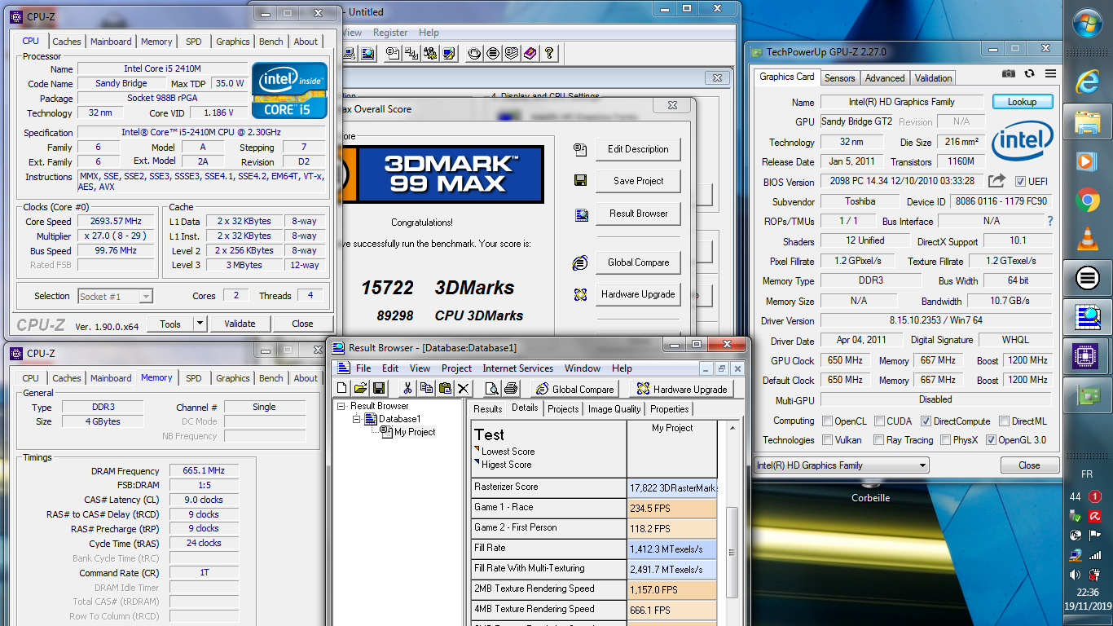Select My Project in the tree

click(x=415, y=432)
